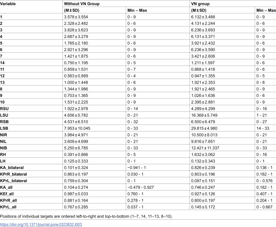276x227 pixels.
Task: Click the KEf_all row label
Action: (x=7, y=194)
